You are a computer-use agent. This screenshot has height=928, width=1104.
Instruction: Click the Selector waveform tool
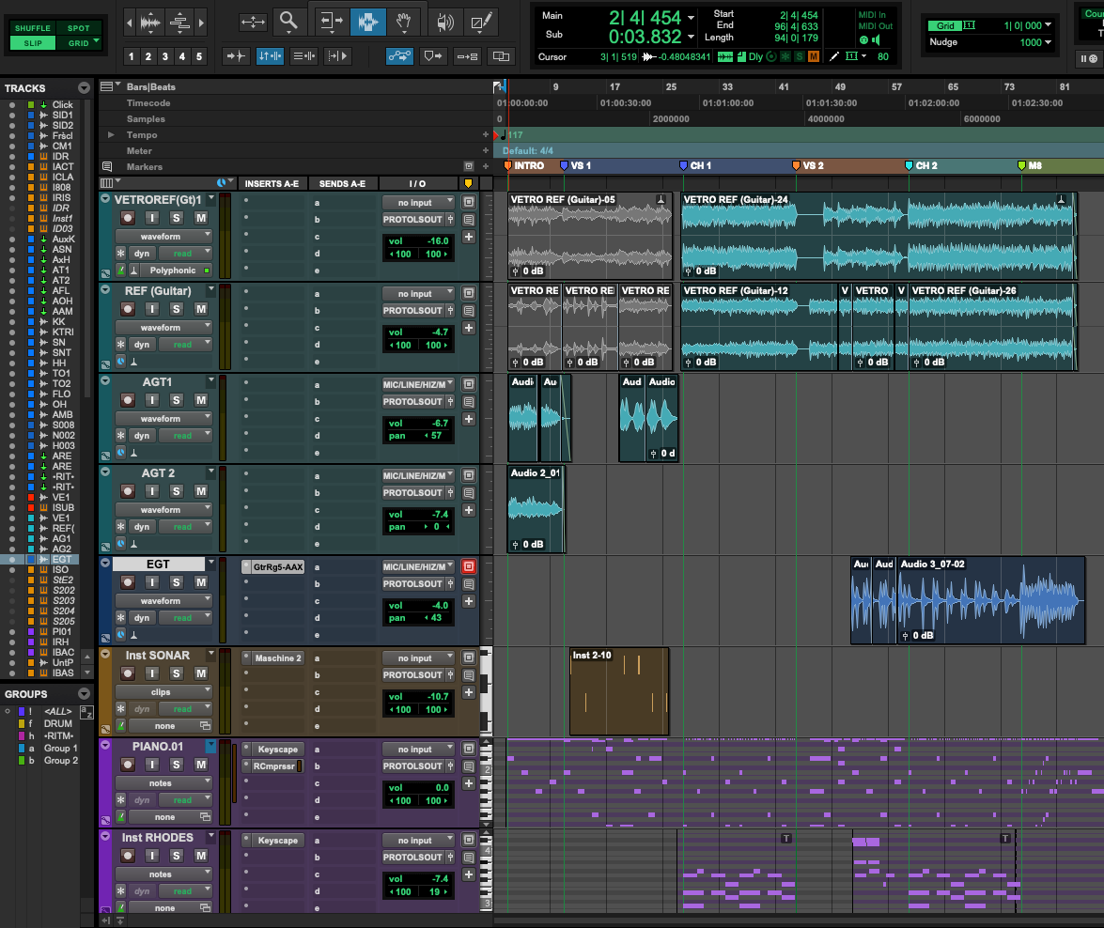[x=368, y=21]
